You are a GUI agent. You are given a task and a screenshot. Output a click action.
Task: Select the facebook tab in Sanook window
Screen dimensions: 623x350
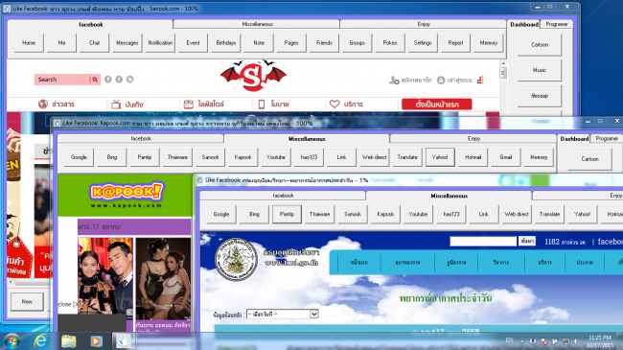[91, 24]
